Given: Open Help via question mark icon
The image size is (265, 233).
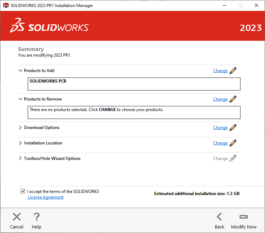Looking at the screenshot, I should (x=36, y=217).
